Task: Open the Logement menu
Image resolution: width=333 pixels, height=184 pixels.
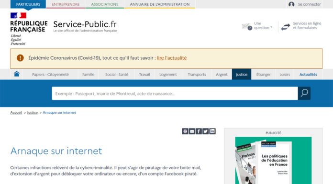Action: [168, 75]
